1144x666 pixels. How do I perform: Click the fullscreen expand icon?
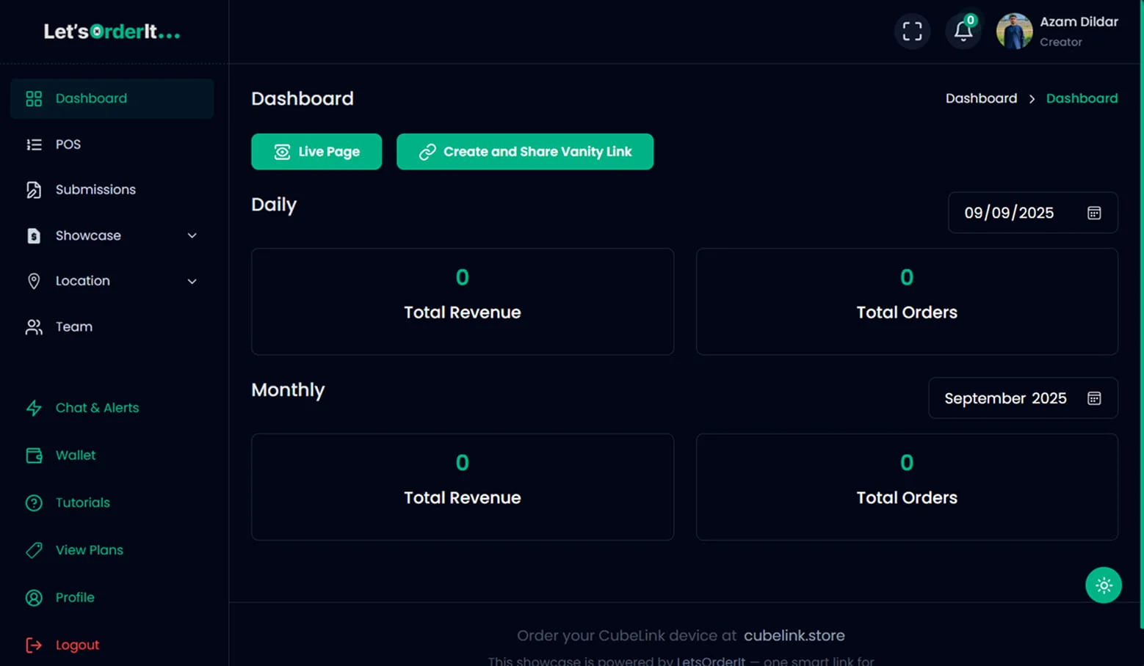tap(912, 31)
